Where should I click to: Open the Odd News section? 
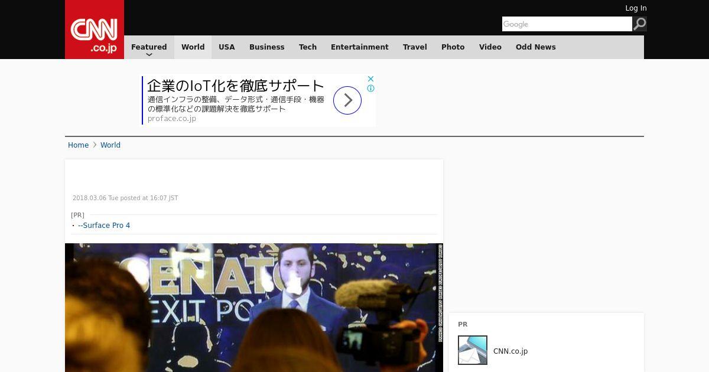[536, 47]
